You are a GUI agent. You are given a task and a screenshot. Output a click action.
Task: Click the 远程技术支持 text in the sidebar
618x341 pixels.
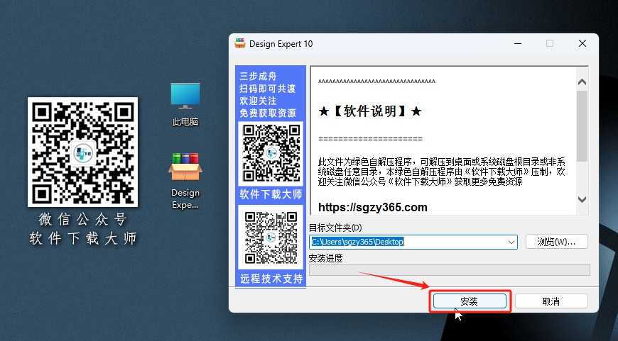point(271,279)
